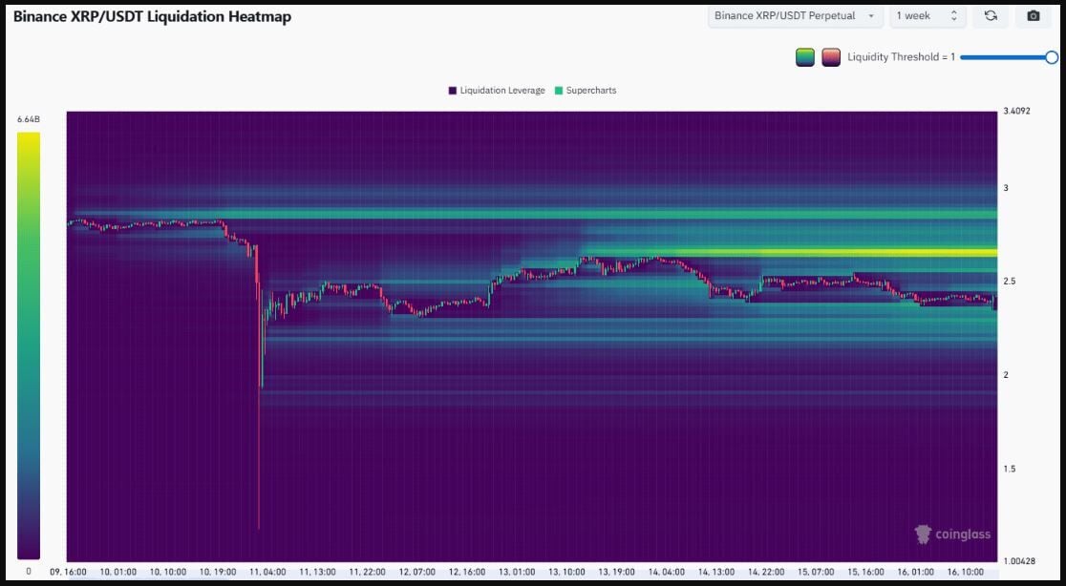
Task: Click the Binance XRP/USDT Liquidation Heatmap title
Action: click(152, 17)
